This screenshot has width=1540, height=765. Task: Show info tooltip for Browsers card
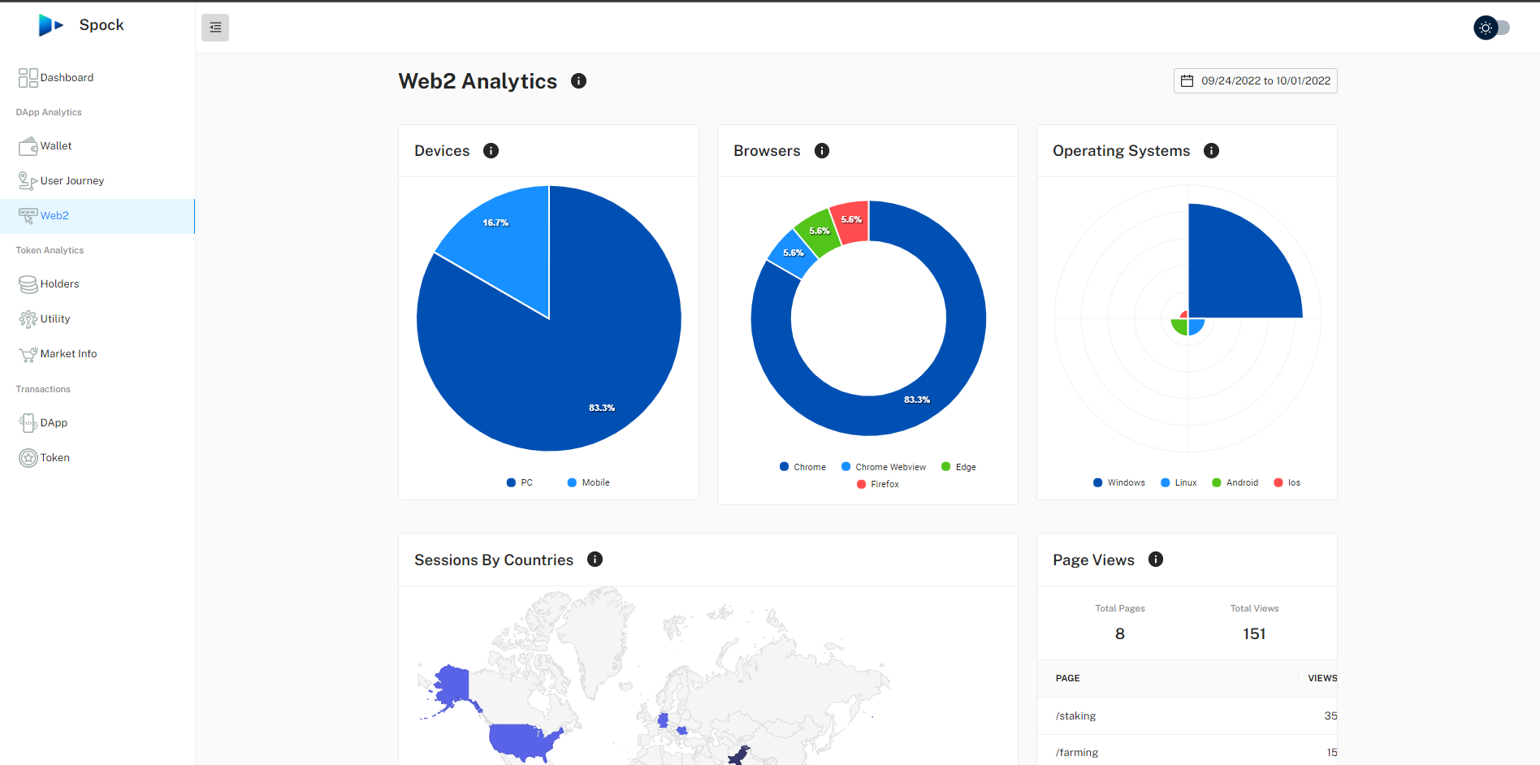822,151
